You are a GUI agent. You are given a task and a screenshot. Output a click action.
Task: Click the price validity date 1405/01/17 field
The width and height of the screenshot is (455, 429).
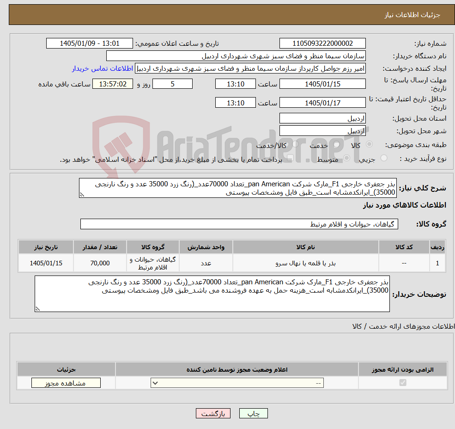[x=322, y=103]
